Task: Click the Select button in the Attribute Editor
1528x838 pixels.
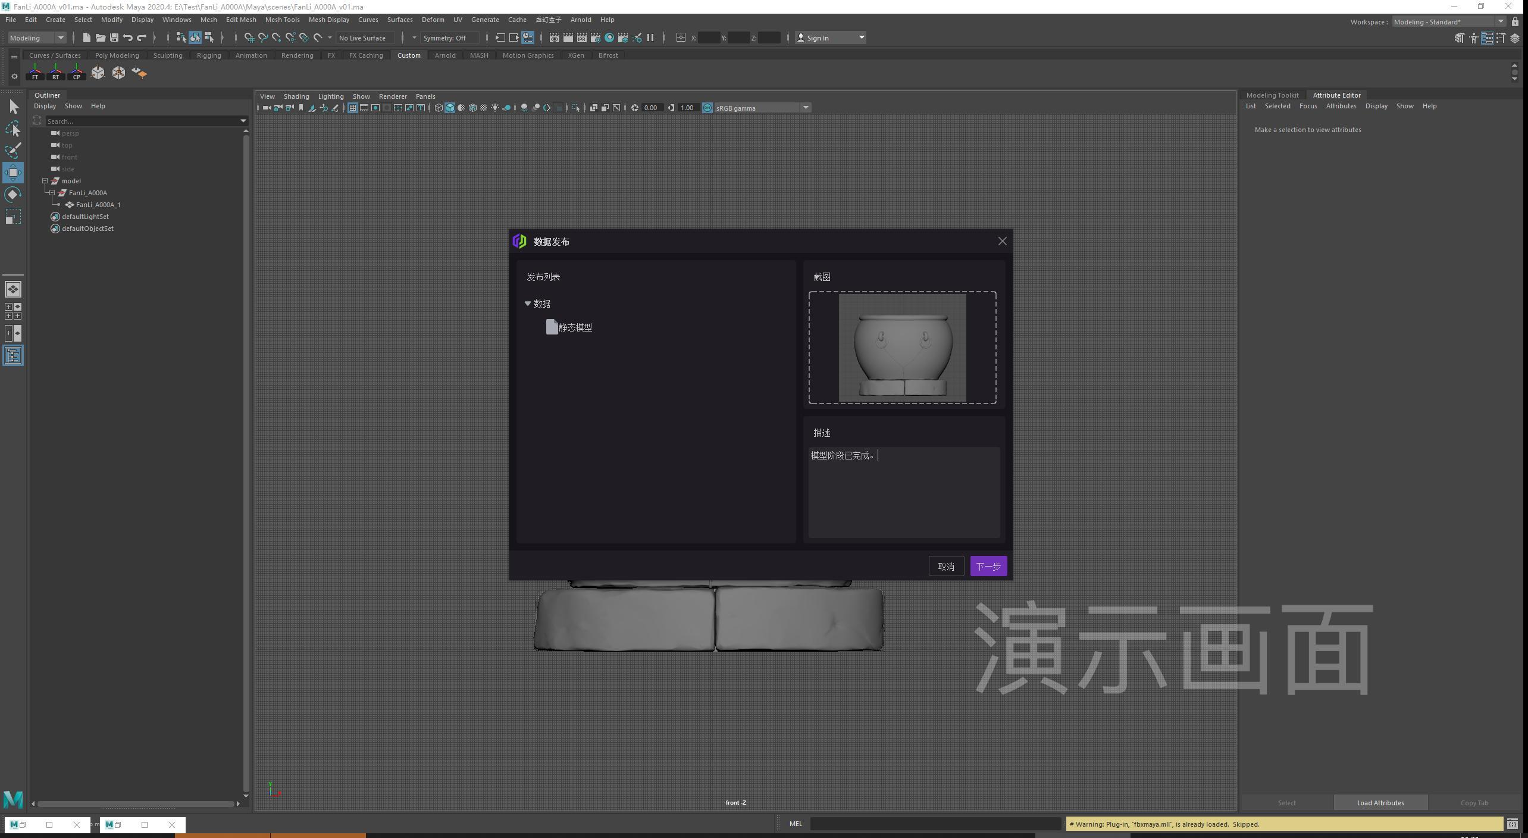Action: coord(1286,803)
